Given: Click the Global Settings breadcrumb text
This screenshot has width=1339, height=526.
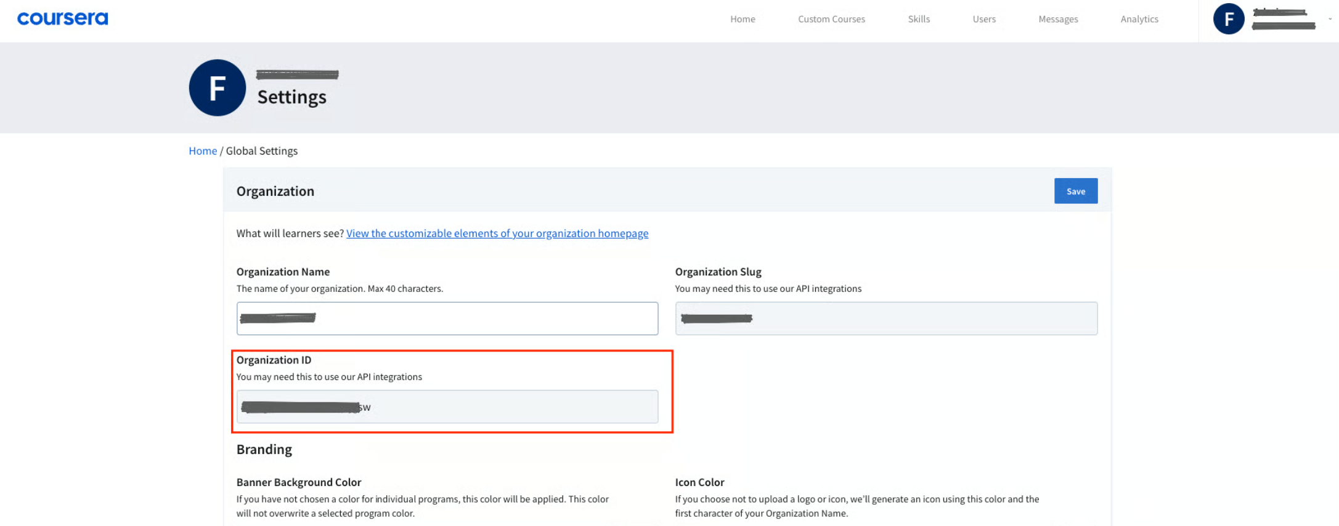Looking at the screenshot, I should point(261,151).
